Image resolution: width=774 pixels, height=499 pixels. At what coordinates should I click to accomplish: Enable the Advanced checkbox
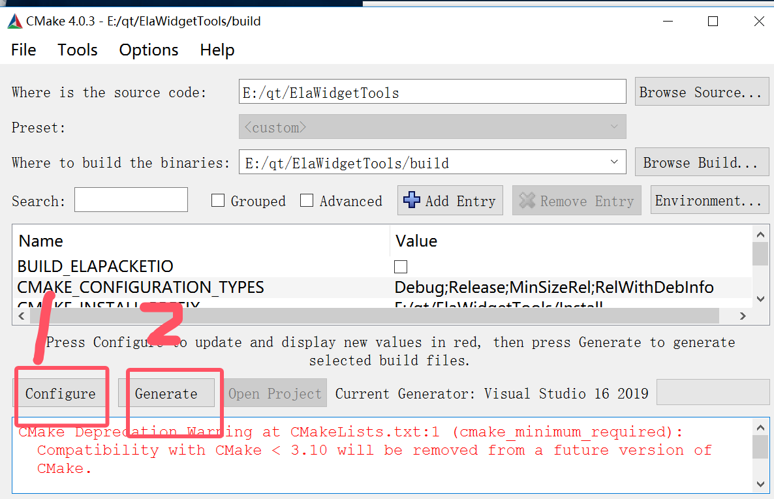307,200
